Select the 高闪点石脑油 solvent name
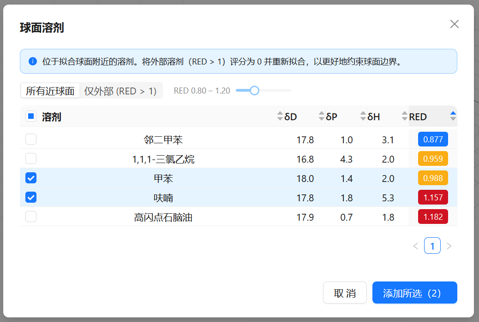This screenshot has height=322, width=479. pyautogui.click(x=163, y=217)
